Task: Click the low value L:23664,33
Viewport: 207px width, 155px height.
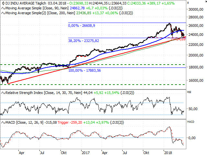Action: click(117, 3)
